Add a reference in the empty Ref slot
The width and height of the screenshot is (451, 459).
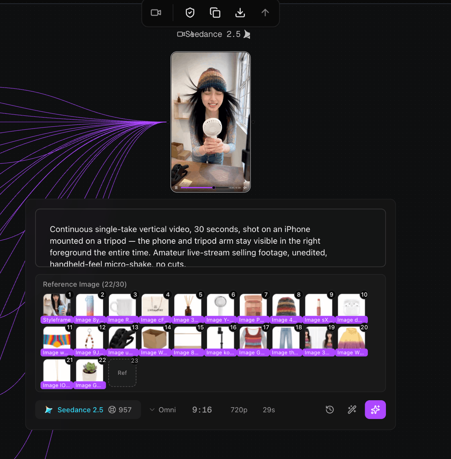pyautogui.click(x=122, y=373)
